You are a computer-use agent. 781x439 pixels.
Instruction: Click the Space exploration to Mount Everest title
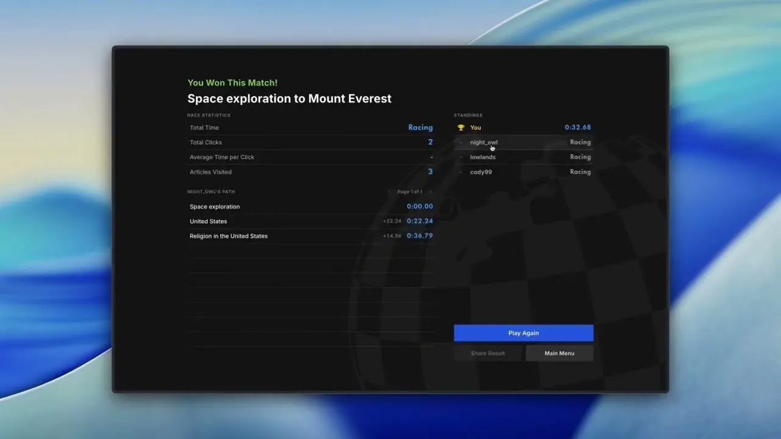tap(289, 99)
